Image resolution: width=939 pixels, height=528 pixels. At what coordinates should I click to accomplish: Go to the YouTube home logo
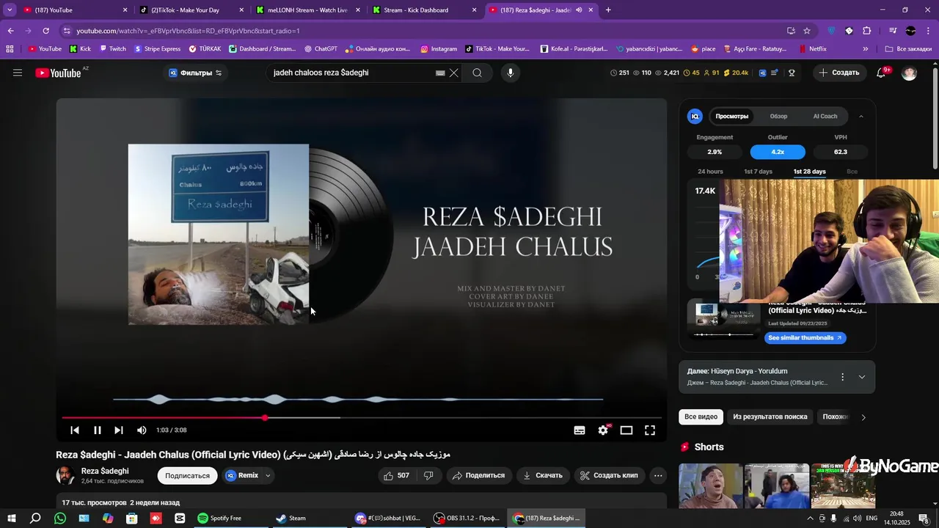tap(58, 73)
